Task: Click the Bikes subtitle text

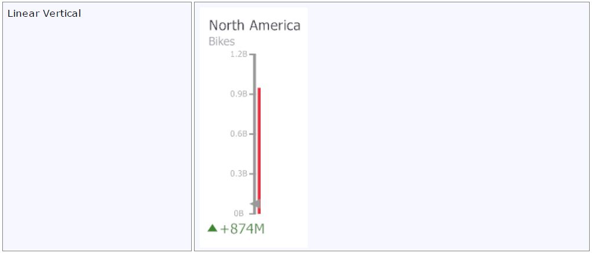Action: [x=222, y=42]
